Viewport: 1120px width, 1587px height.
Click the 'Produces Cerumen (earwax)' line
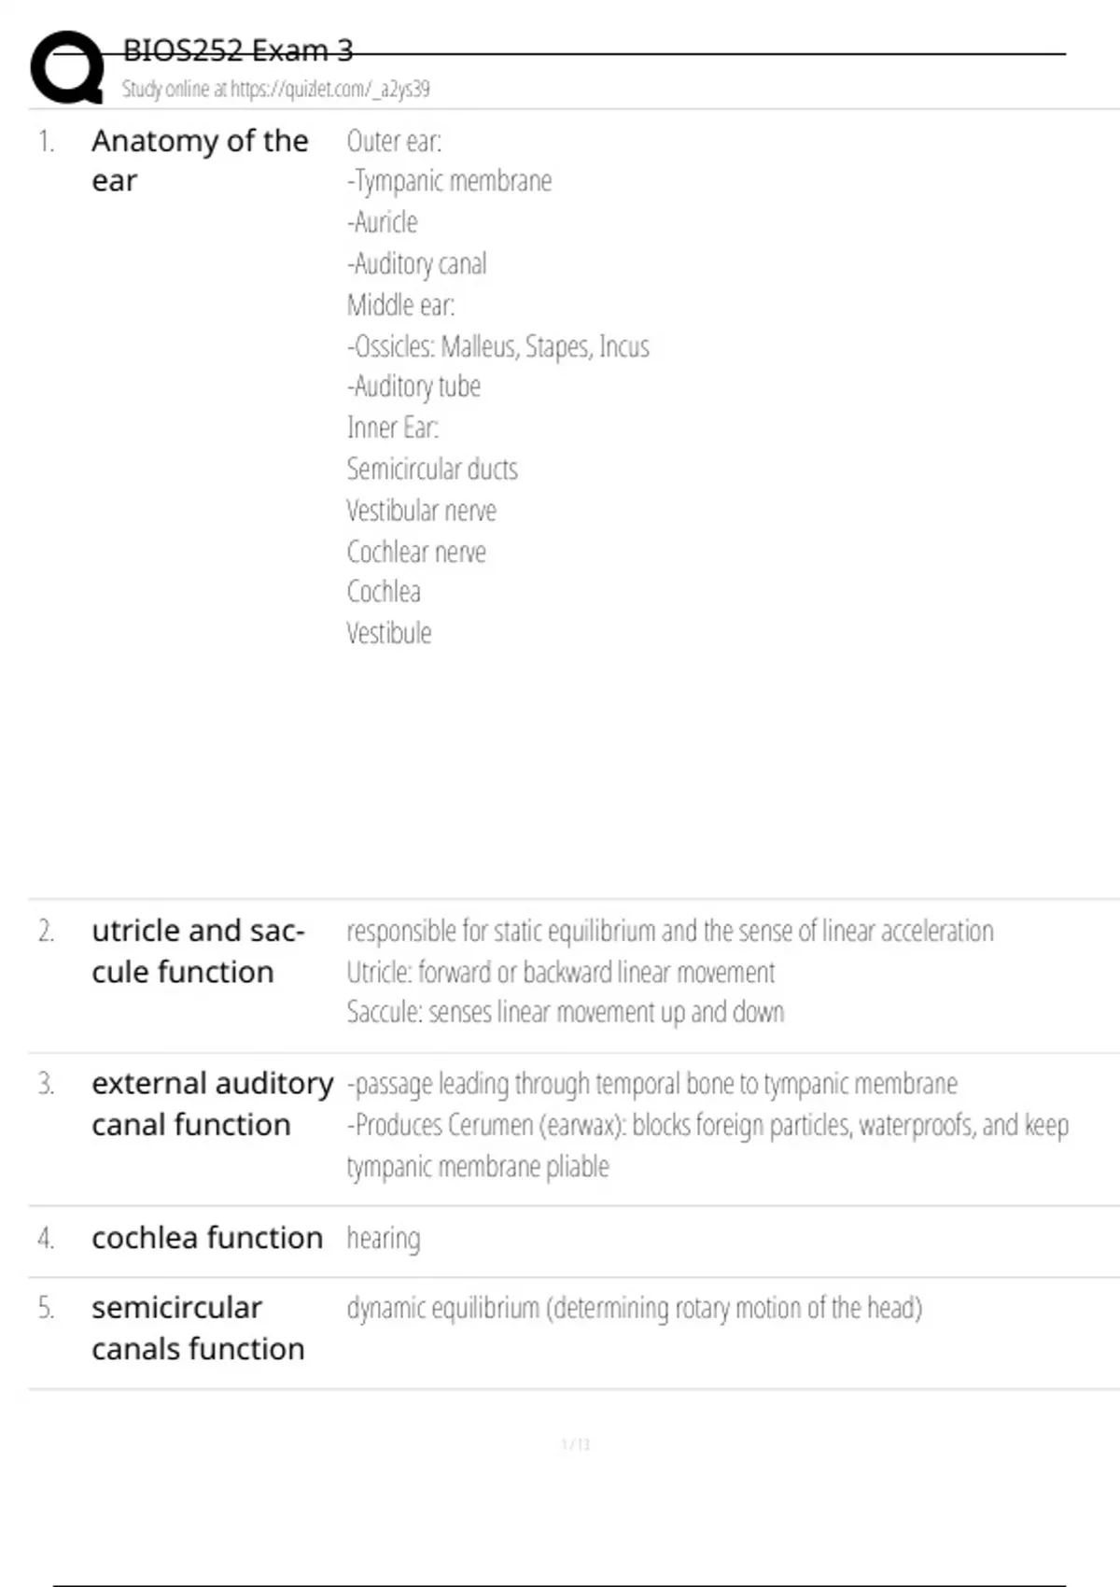[707, 1126]
